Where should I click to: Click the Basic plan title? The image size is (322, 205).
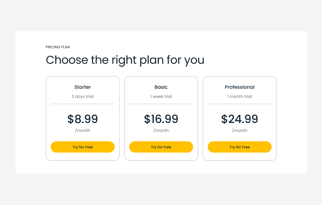[161, 87]
